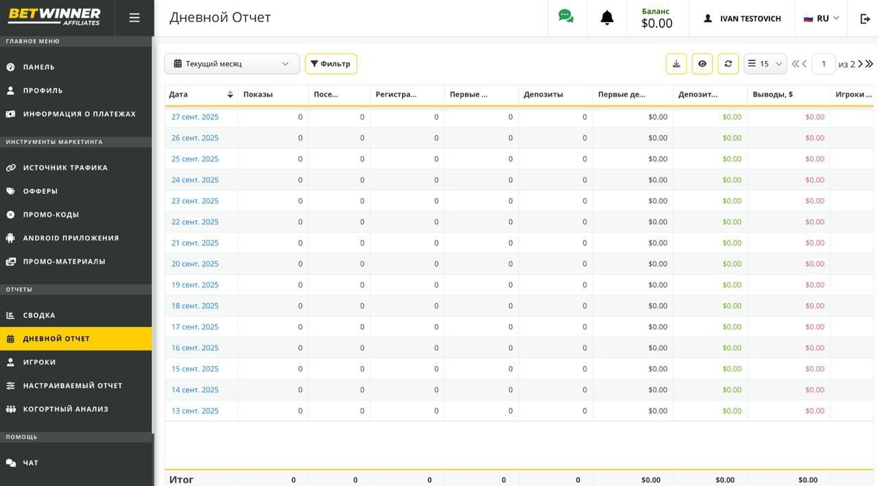Open the rows-per-page dropdown showing 15
The height and width of the screenshot is (486, 878).
pyautogui.click(x=765, y=64)
